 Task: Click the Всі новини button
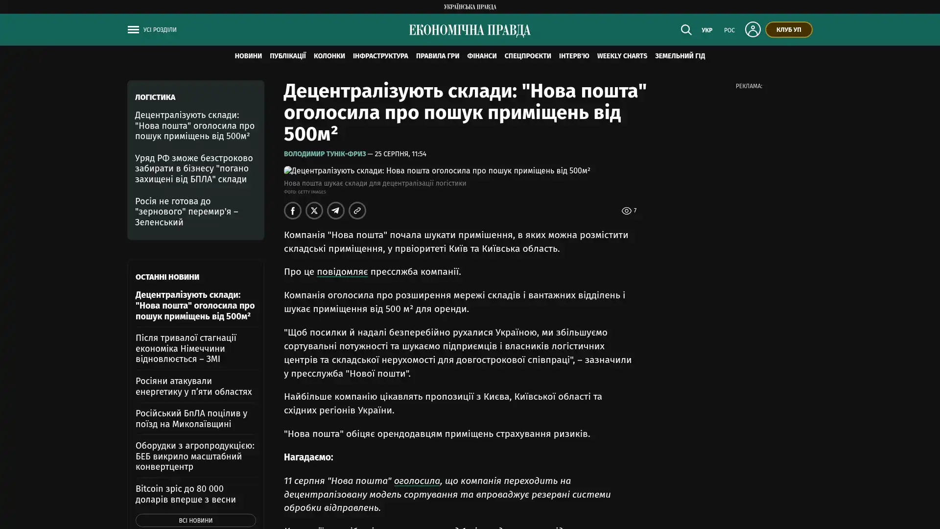(196, 520)
